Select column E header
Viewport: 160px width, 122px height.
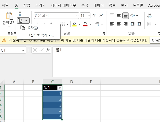point(91,82)
